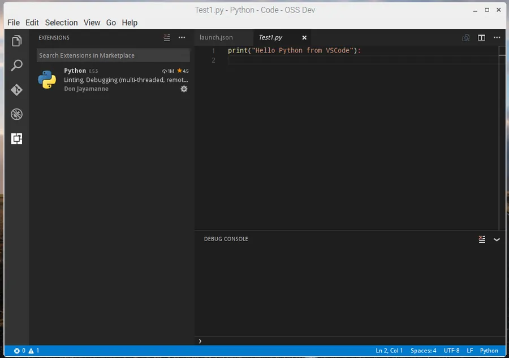Open the Edit menu
The image size is (509, 358).
click(32, 23)
